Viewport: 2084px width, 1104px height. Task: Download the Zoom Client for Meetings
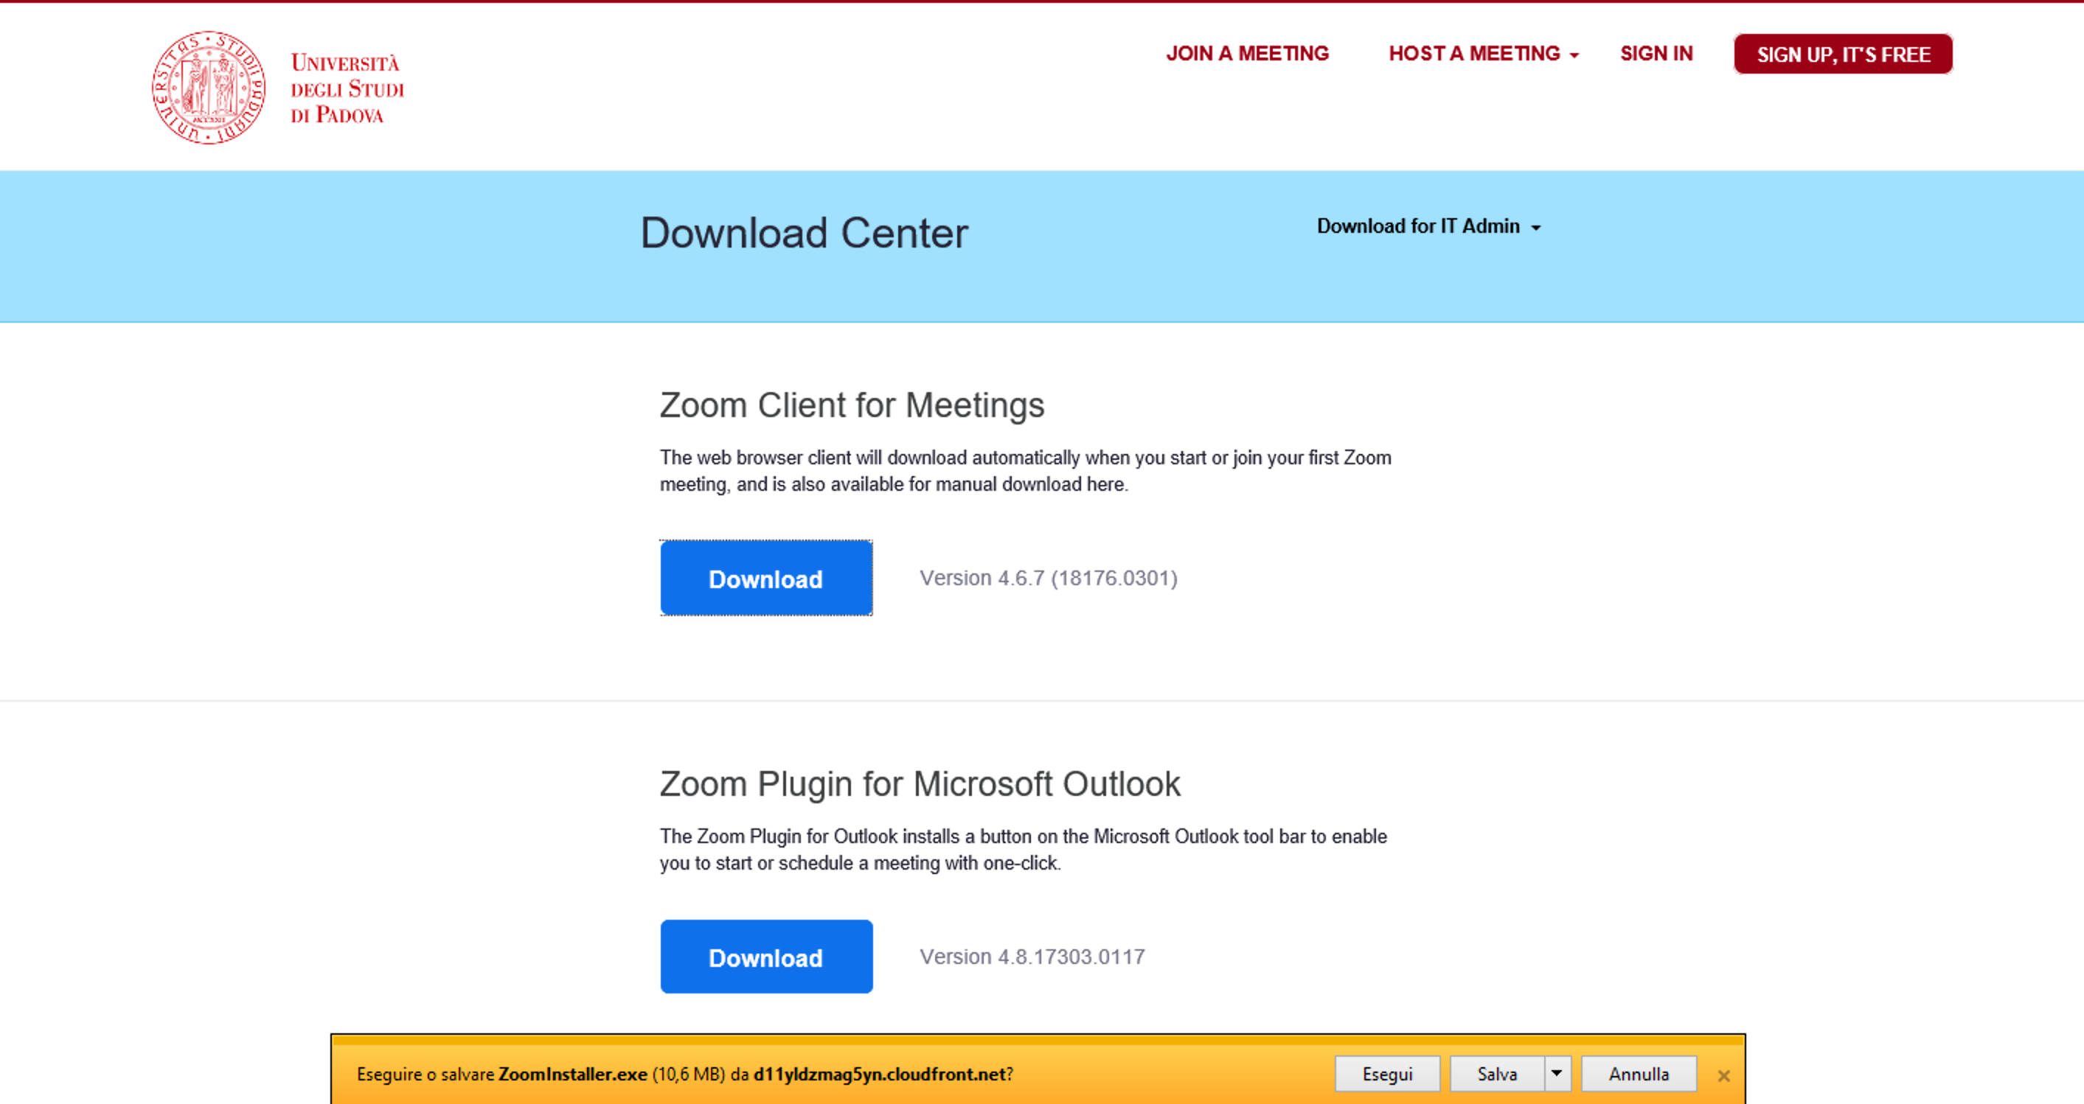(x=766, y=579)
